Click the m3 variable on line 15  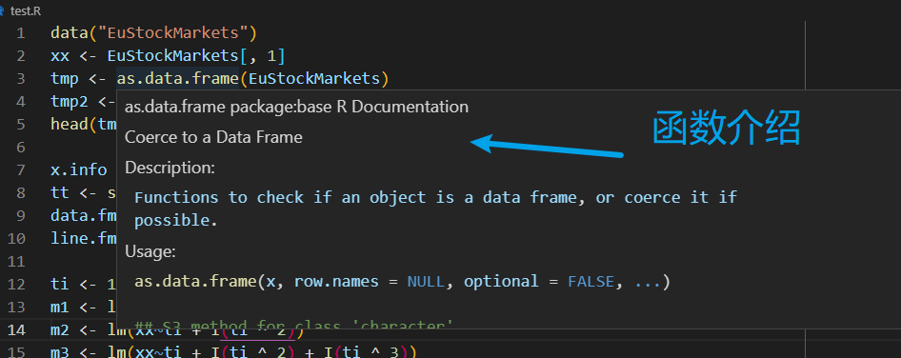click(x=60, y=352)
